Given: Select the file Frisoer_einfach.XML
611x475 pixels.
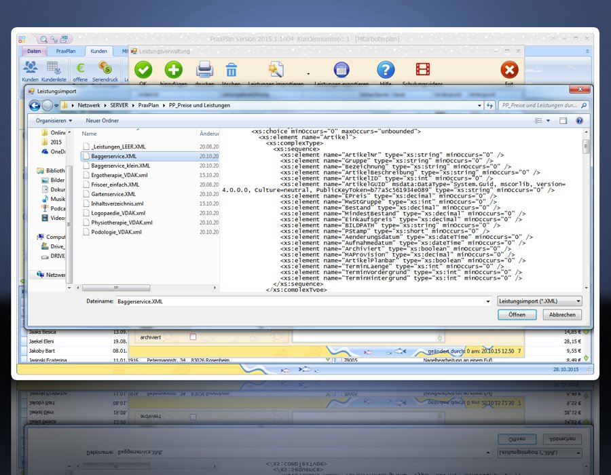Looking at the screenshot, I should pos(115,185).
